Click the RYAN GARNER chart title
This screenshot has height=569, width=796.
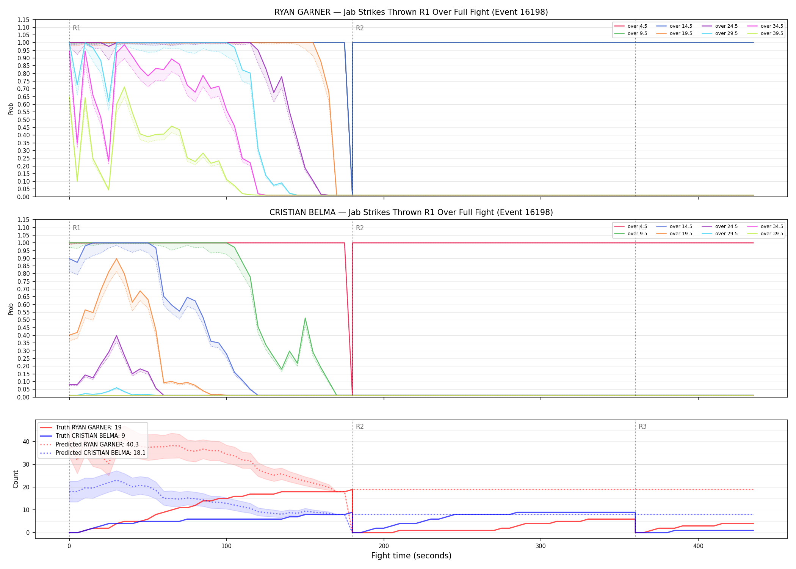click(x=411, y=12)
